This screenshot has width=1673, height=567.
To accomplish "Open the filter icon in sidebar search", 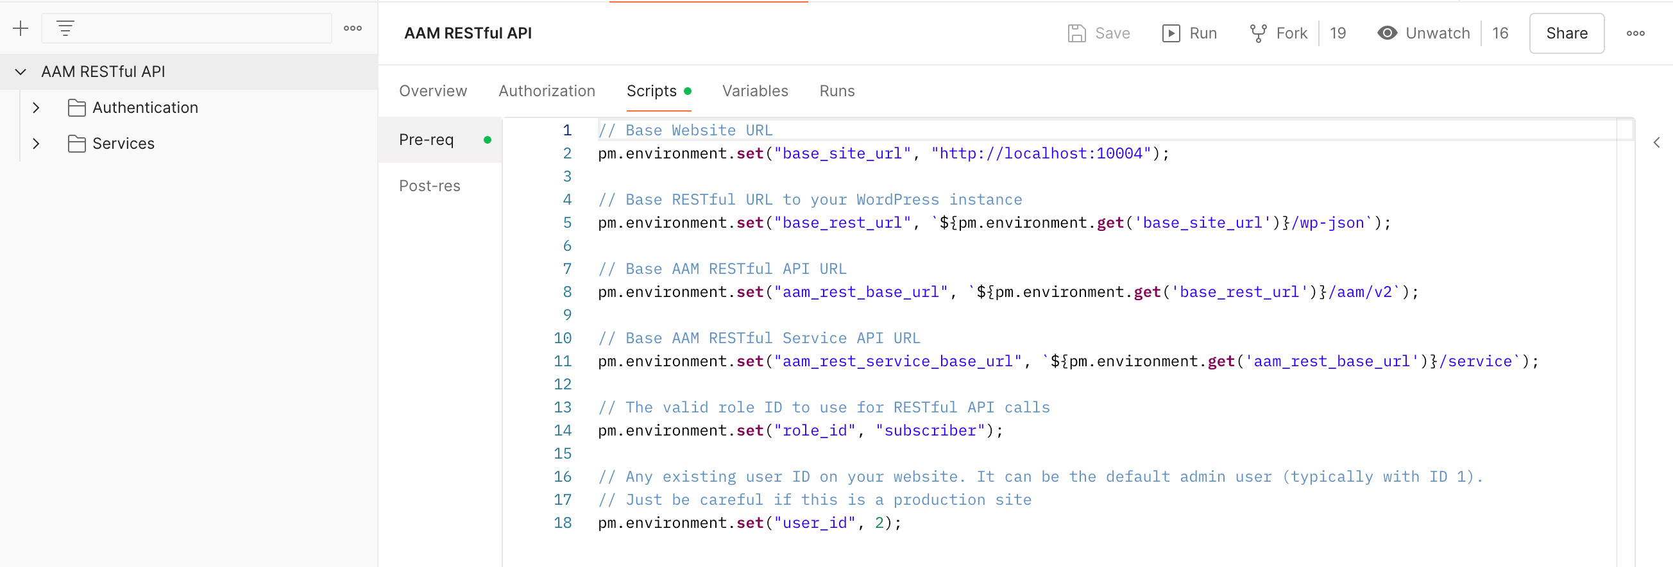I will click(x=65, y=29).
